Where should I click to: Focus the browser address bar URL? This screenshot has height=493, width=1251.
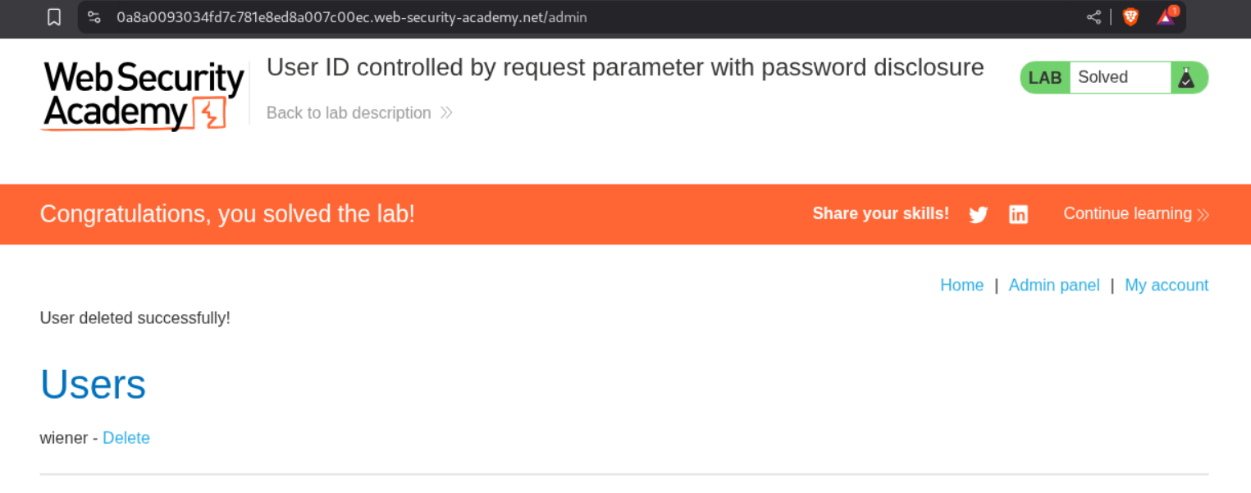(353, 17)
